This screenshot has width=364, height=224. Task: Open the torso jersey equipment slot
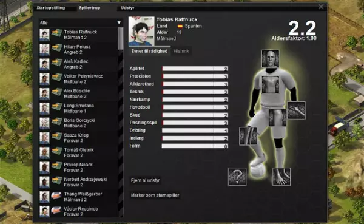click(x=270, y=84)
